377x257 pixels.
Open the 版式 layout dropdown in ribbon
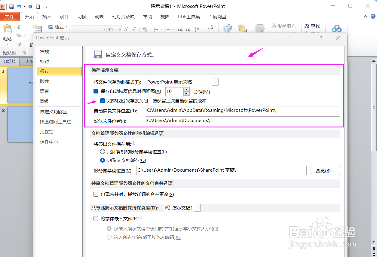58,27
